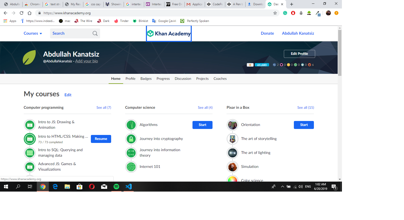Screen dimensions: 404x220
Task: Open Internet 101 course
Action: pos(150,167)
